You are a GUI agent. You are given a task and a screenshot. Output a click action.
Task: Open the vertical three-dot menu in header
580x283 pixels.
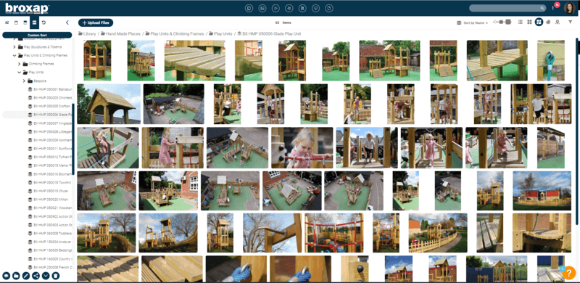[x=552, y=8]
